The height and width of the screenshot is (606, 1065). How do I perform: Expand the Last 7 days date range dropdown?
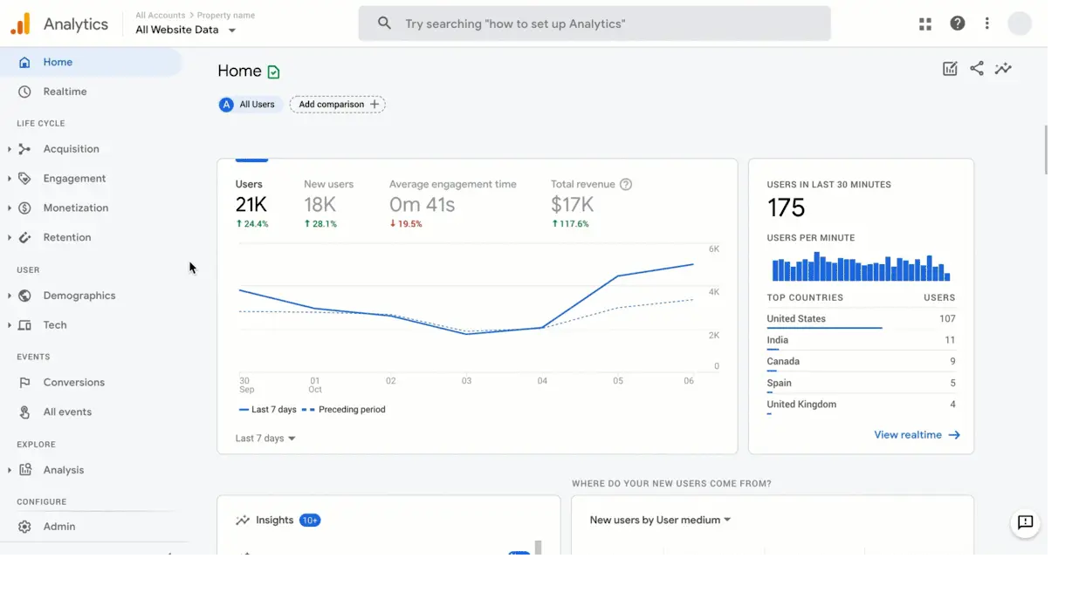click(x=264, y=438)
